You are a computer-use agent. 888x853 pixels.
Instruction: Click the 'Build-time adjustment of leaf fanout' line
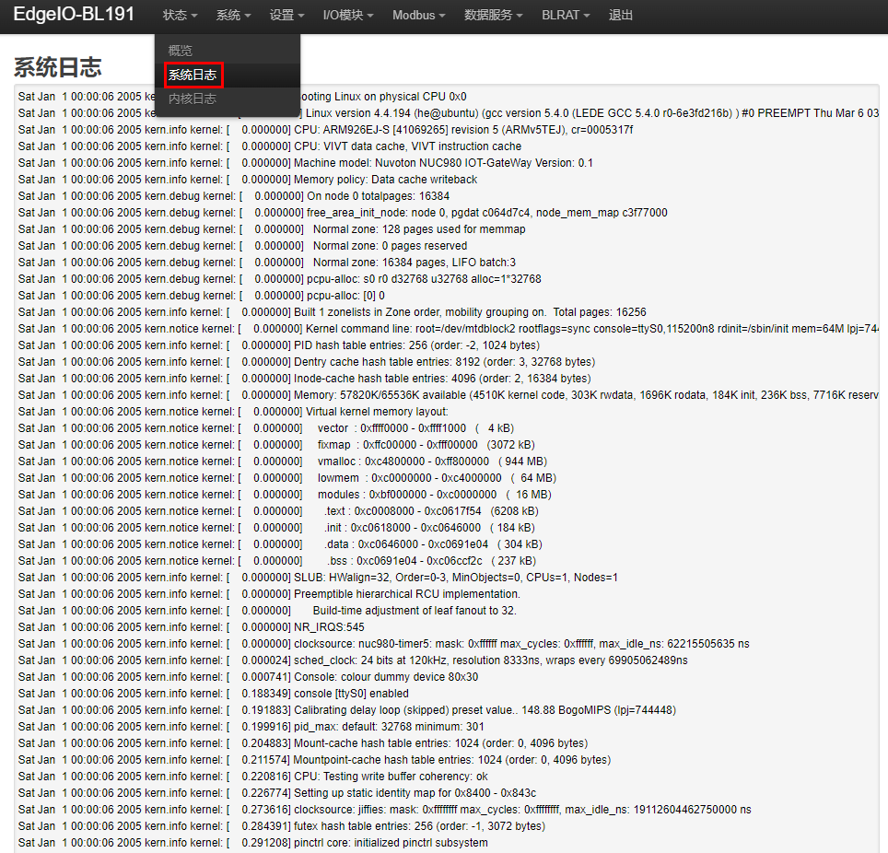click(267, 611)
